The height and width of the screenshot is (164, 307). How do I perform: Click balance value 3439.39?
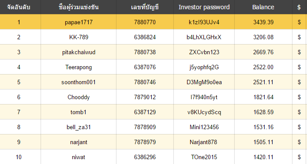click(x=263, y=22)
